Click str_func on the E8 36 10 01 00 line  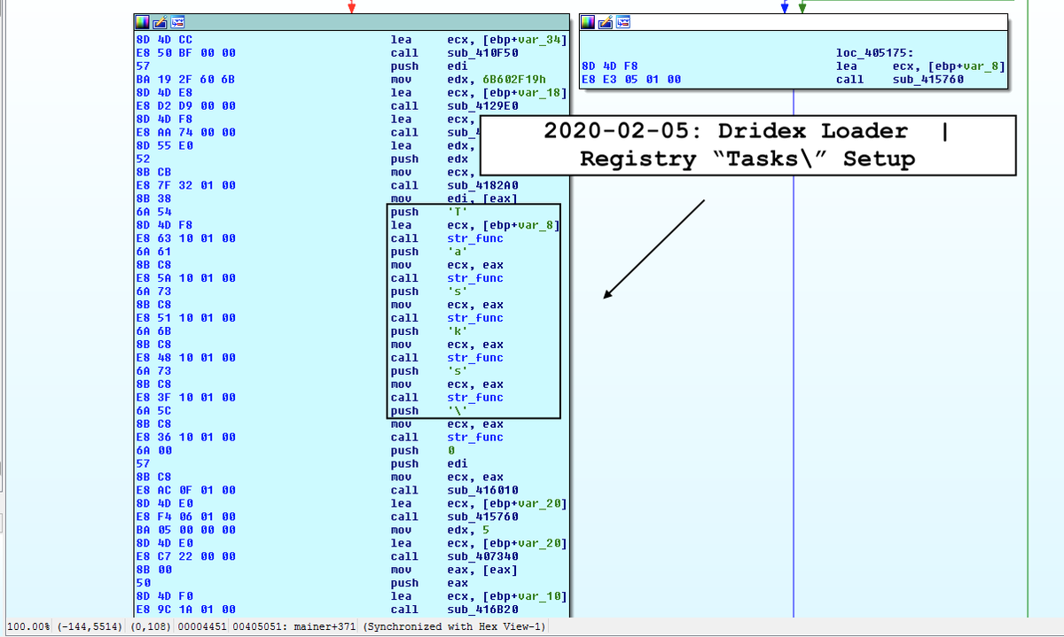[475, 437]
